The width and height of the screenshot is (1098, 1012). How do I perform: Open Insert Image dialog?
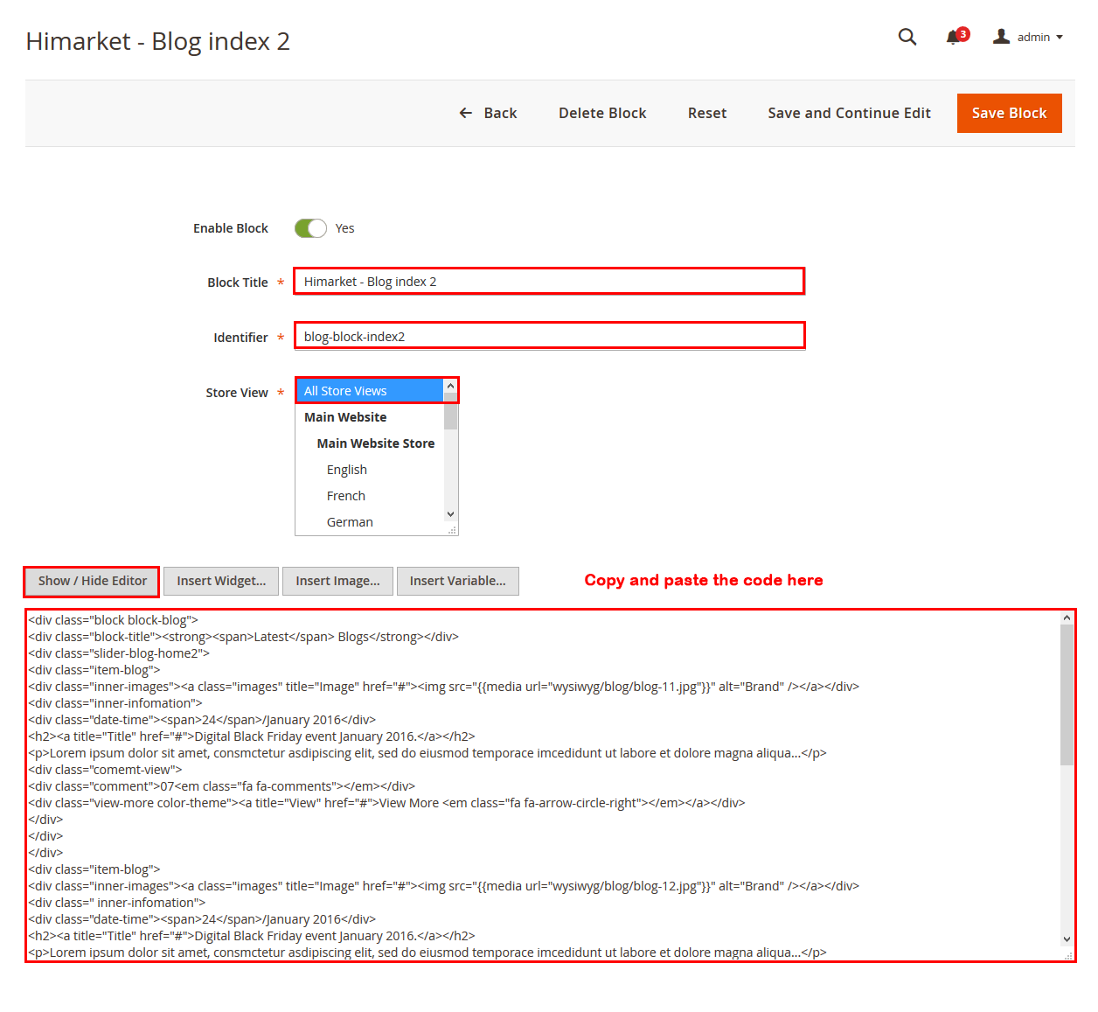click(x=337, y=581)
